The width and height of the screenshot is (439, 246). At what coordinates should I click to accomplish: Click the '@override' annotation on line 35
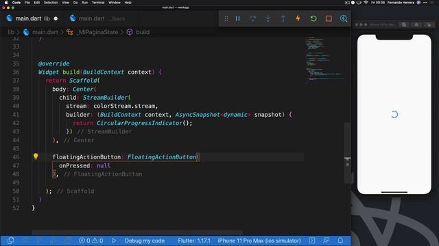click(54, 64)
